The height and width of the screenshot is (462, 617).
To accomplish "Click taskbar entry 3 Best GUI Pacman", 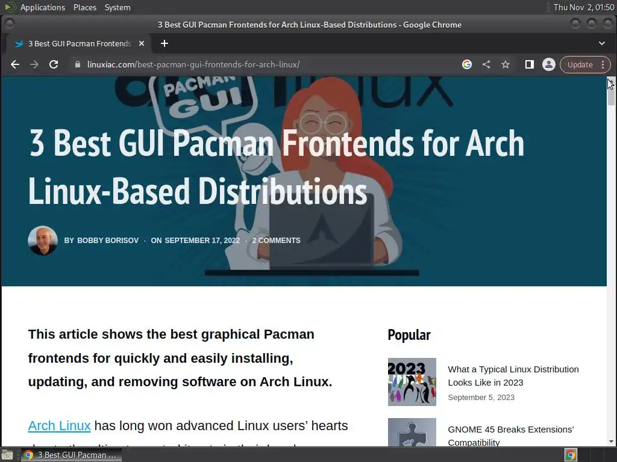I will click(x=71, y=455).
